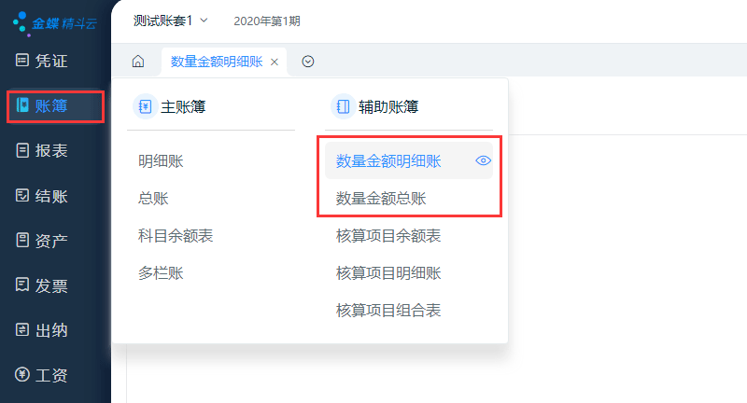The image size is (747, 403).
Task: Open 多栏账 from the menu
Action: pos(161,273)
